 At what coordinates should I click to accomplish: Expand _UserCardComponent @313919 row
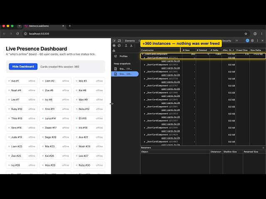click(x=145, y=114)
